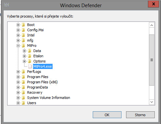Select the MtPro4.exe file label
Image resolution: width=161 pixels, height=124 pixels.
43,66
